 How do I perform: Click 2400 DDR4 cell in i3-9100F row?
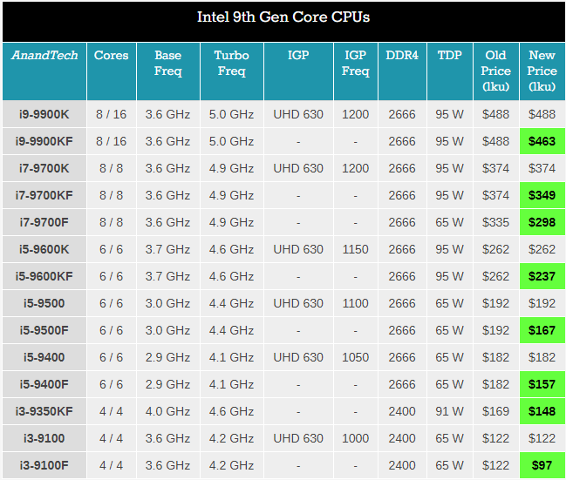click(402, 466)
